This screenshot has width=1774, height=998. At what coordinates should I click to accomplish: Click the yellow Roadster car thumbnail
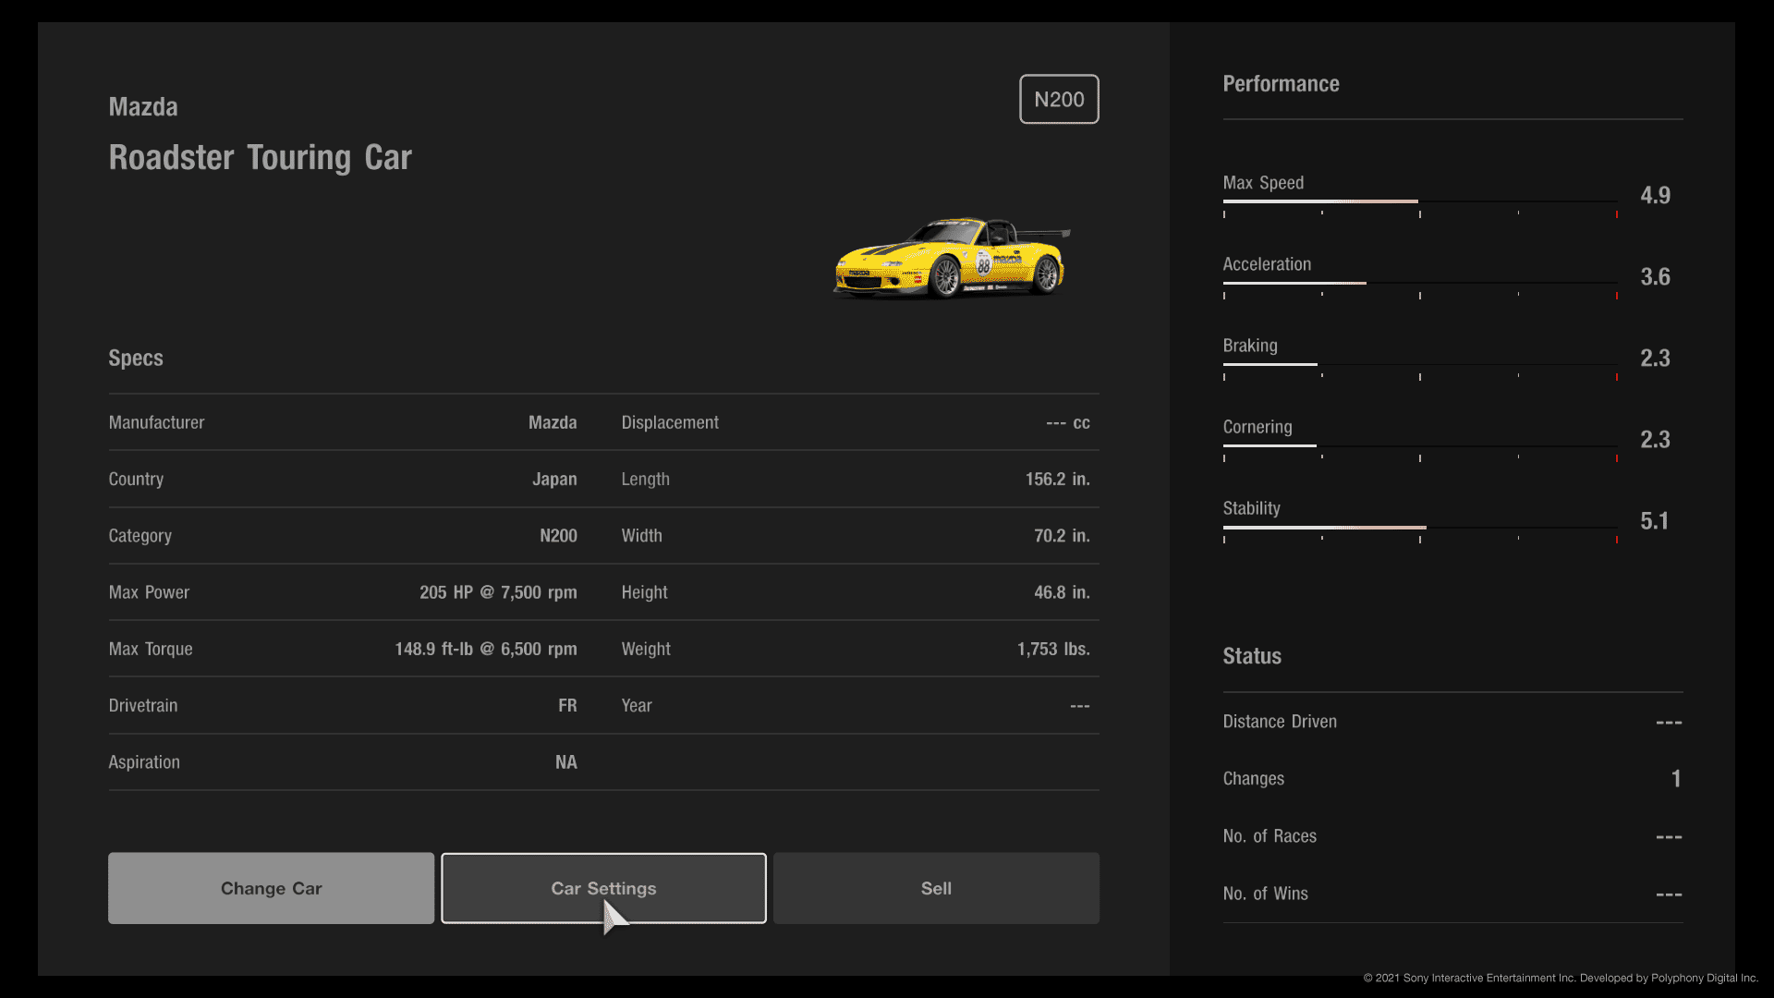(x=952, y=258)
